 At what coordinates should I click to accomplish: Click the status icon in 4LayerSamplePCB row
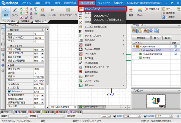(x=175, y=54)
